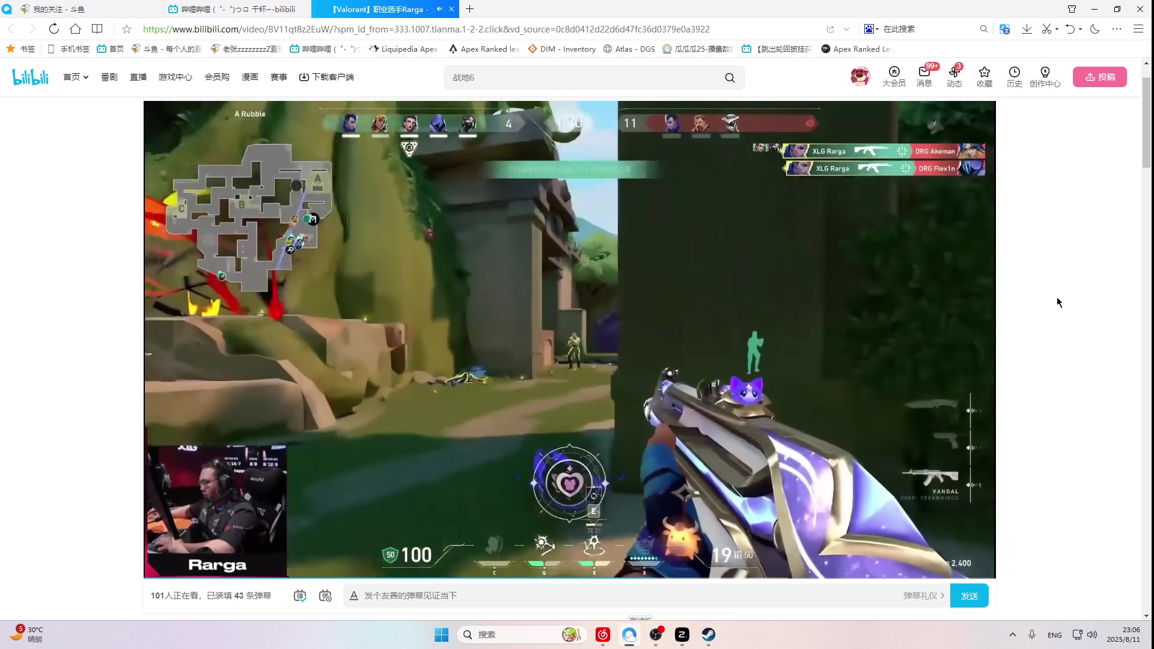Click ENG input language indicator
The width and height of the screenshot is (1154, 649).
click(1054, 635)
